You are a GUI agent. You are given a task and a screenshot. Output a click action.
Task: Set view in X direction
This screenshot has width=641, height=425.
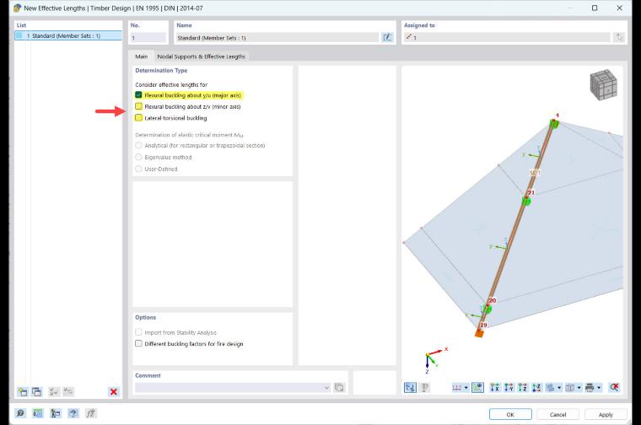pos(495,387)
